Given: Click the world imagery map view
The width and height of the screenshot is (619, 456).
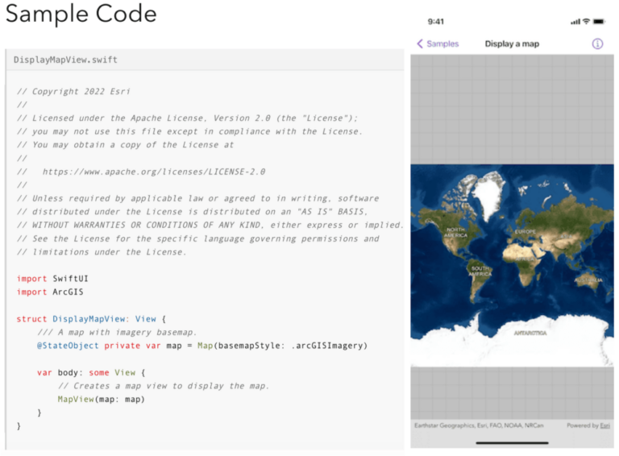Looking at the screenshot, I should (512, 265).
